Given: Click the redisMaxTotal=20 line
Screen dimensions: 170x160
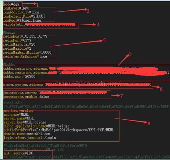Looking at the screenshot, I should pyautogui.click(x=19, y=44).
